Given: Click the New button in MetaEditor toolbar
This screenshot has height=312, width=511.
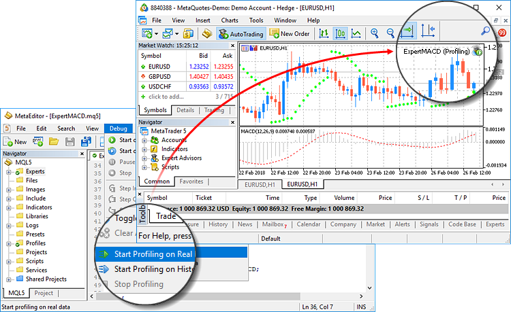Looking at the screenshot, I should (x=15, y=141).
